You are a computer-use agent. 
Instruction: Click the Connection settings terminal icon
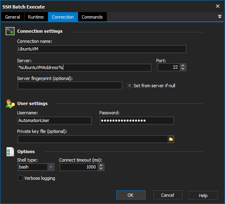[x=10, y=31]
